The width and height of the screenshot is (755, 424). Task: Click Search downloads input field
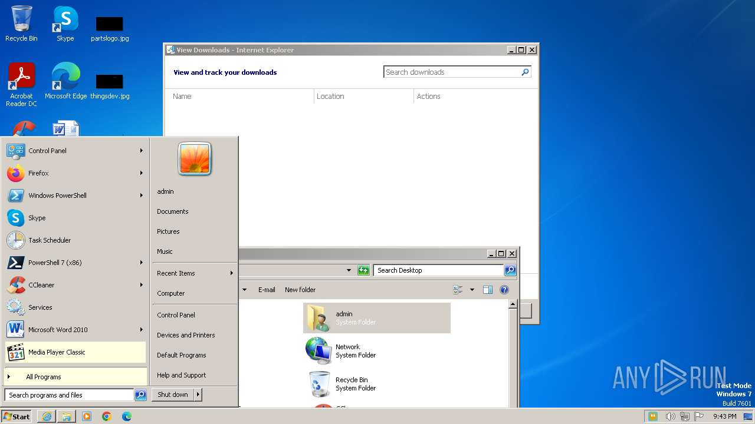click(452, 72)
